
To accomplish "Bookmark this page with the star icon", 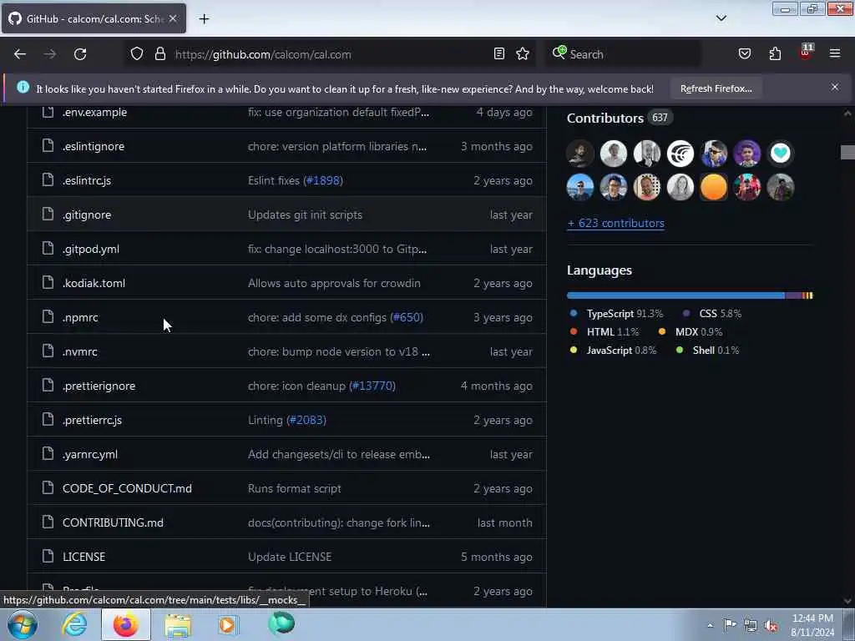I will (x=523, y=53).
